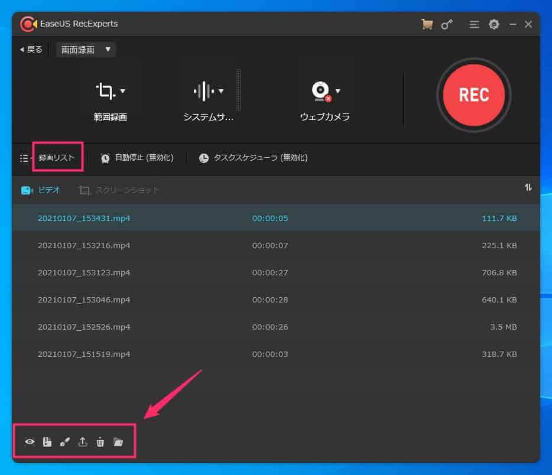Preview the recording with the eye icon
Screen dimensions: 552x475
[x=30, y=441]
